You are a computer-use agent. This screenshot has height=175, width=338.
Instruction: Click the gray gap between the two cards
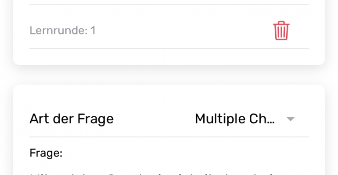tap(169, 75)
